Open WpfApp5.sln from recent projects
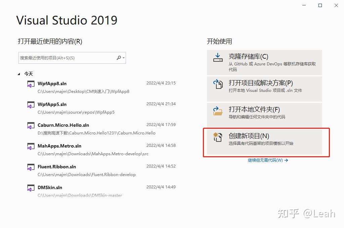The image size is (344, 228). pyautogui.click(x=52, y=104)
